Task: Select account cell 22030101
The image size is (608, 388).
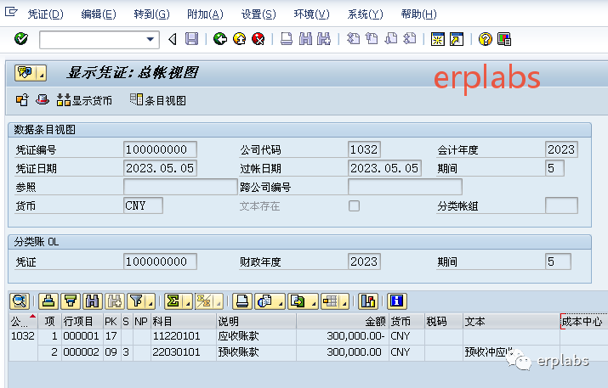Action: 183,352
